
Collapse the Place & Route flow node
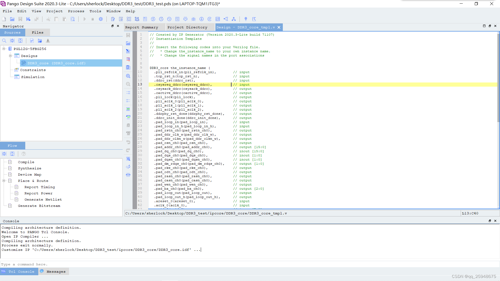[4, 181]
